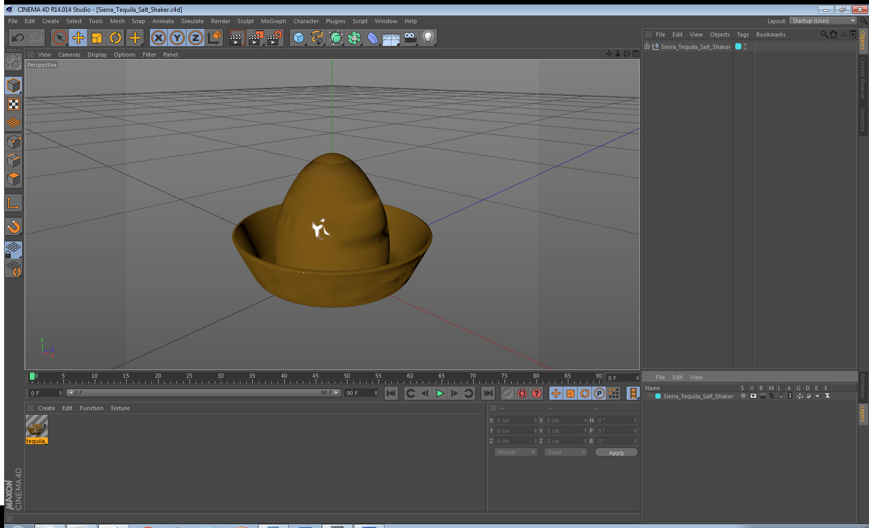Click Make Editable in left toolbar
The image size is (869, 528).
[x=13, y=62]
